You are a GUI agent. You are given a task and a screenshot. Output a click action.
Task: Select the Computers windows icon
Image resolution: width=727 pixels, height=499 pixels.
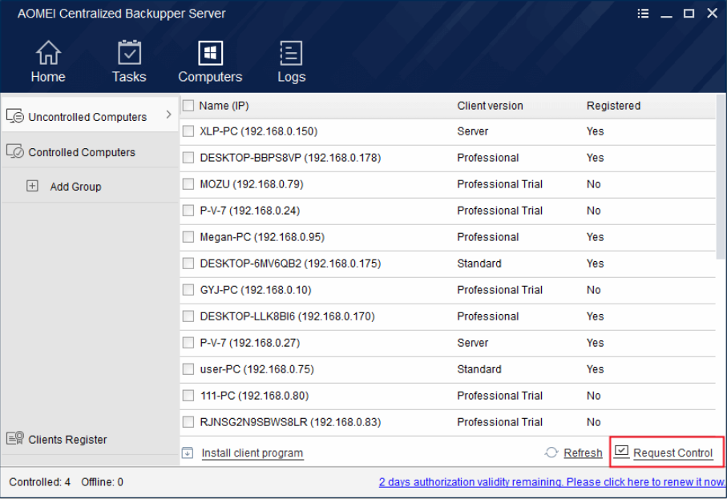point(210,53)
